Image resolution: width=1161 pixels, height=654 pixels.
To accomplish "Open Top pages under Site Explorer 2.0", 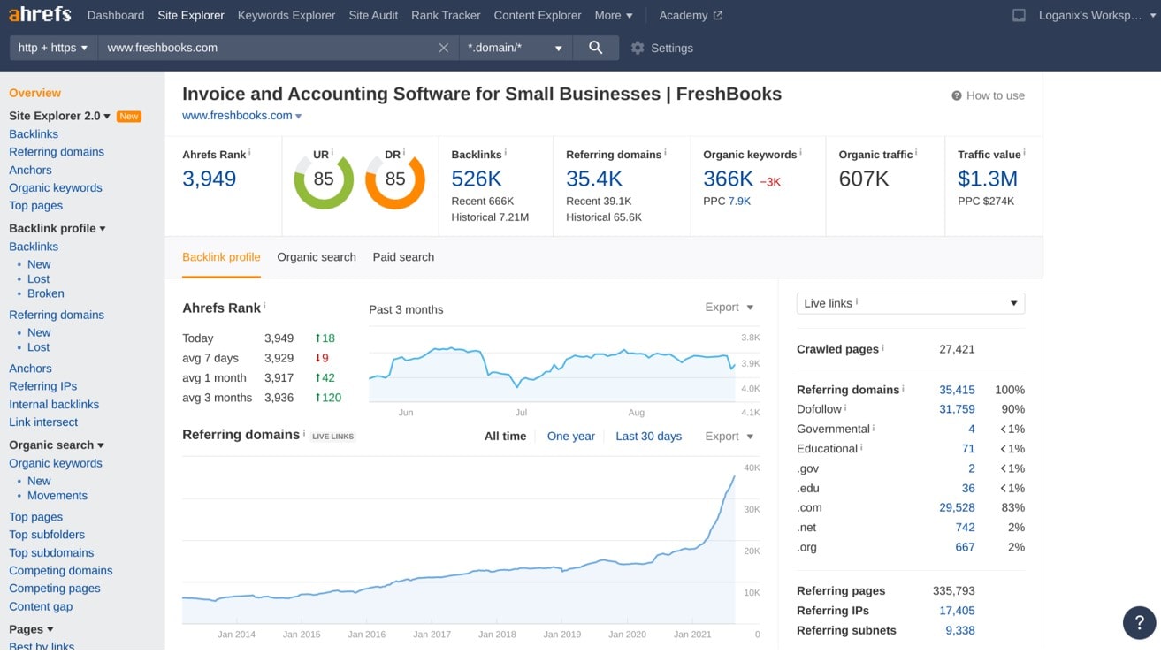I will point(35,205).
